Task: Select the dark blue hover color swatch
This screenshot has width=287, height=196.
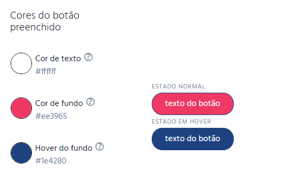Action: pos(21,153)
